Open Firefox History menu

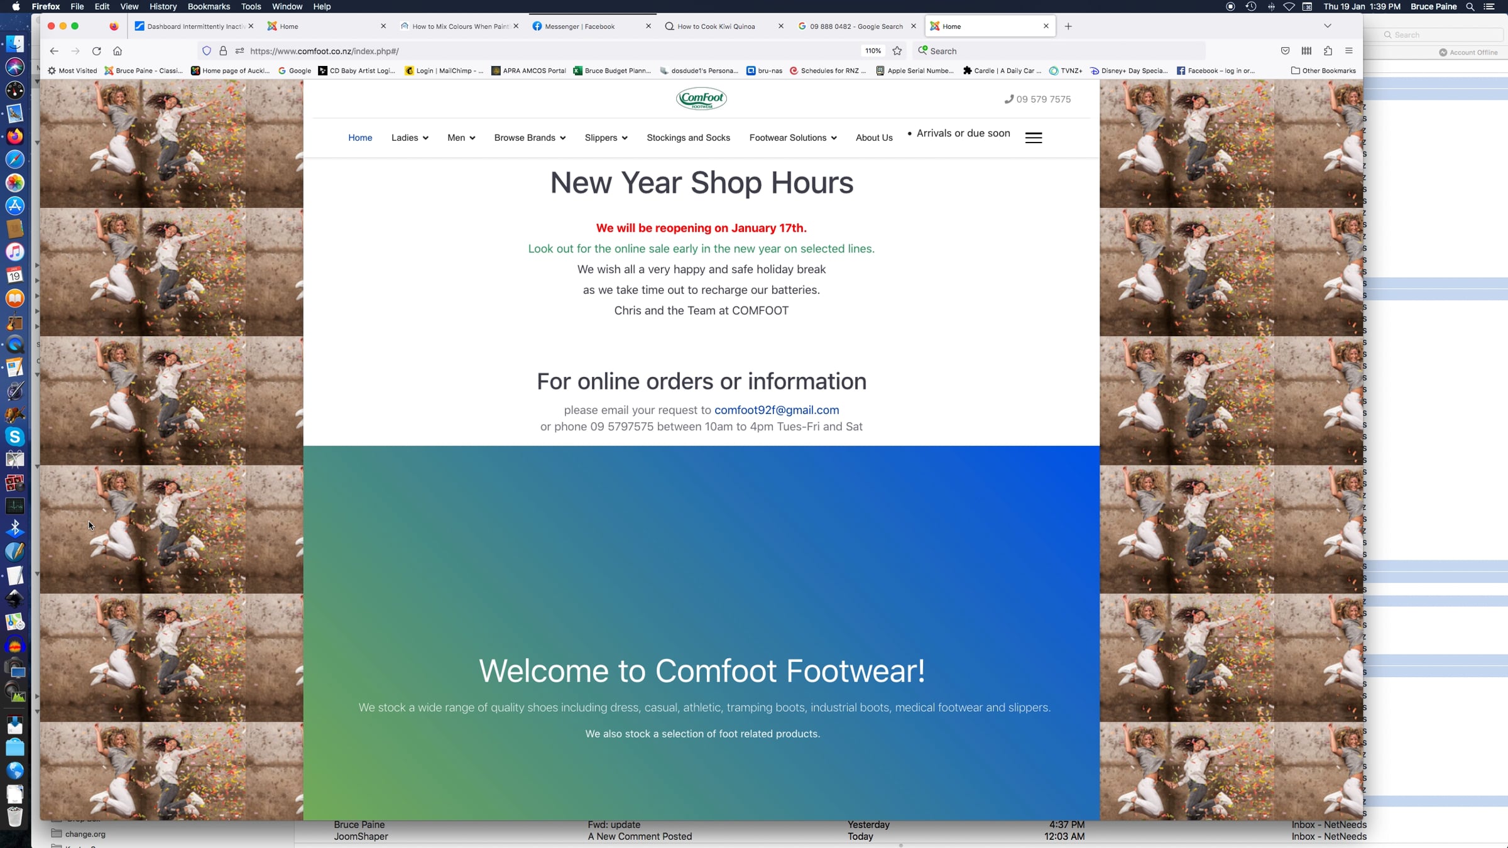pyautogui.click(x=163, y=6)
